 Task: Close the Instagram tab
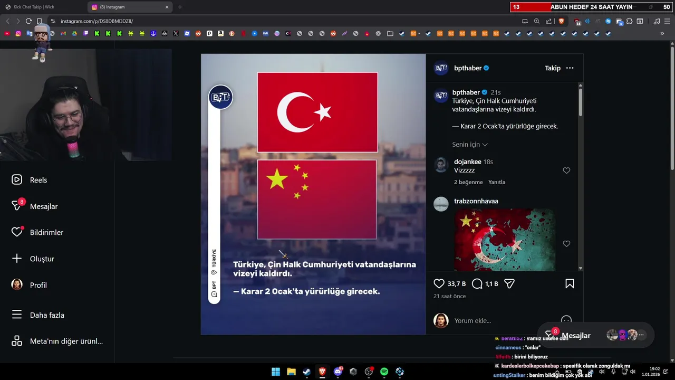point(167,7)
